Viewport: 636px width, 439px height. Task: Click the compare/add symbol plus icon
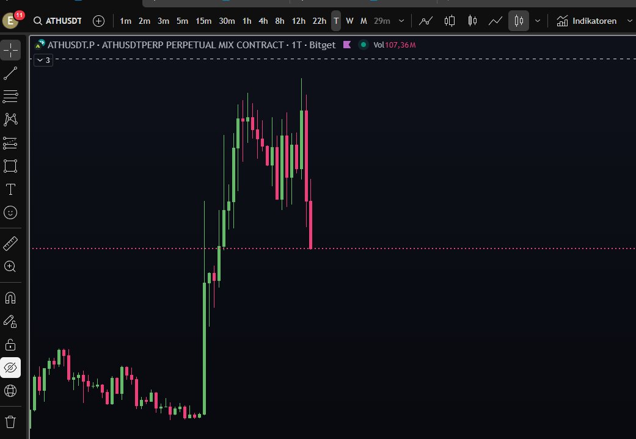[x=98, y=21]
